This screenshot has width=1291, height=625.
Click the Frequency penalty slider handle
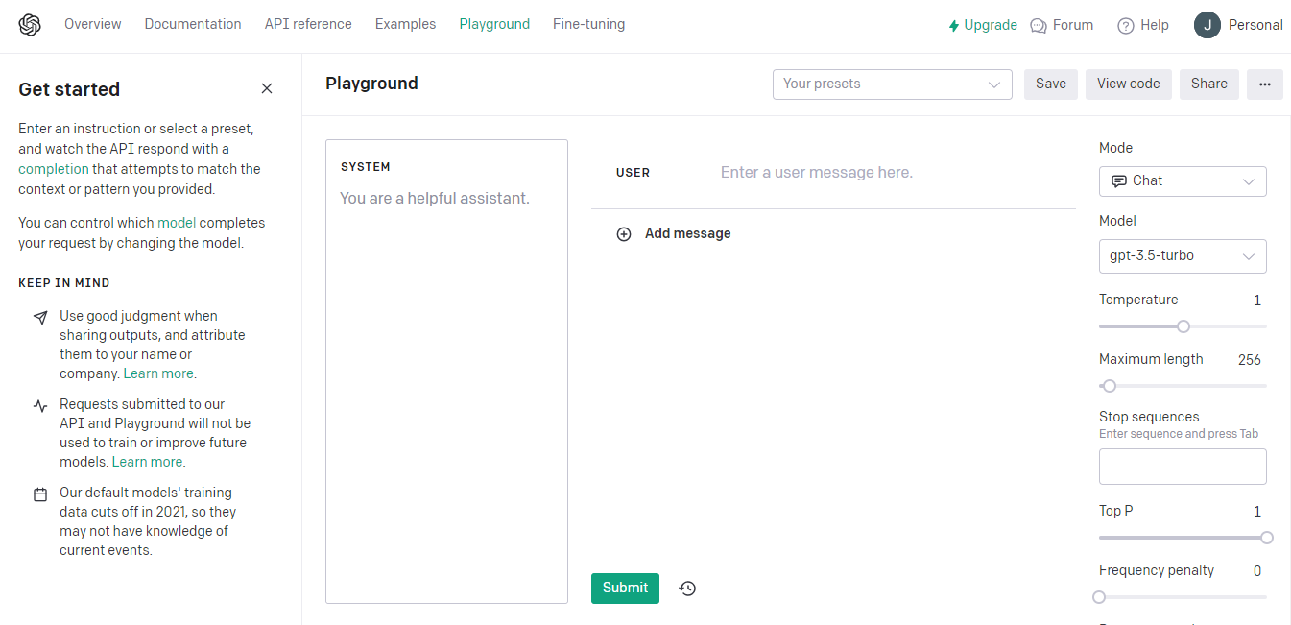point(1099,597)
